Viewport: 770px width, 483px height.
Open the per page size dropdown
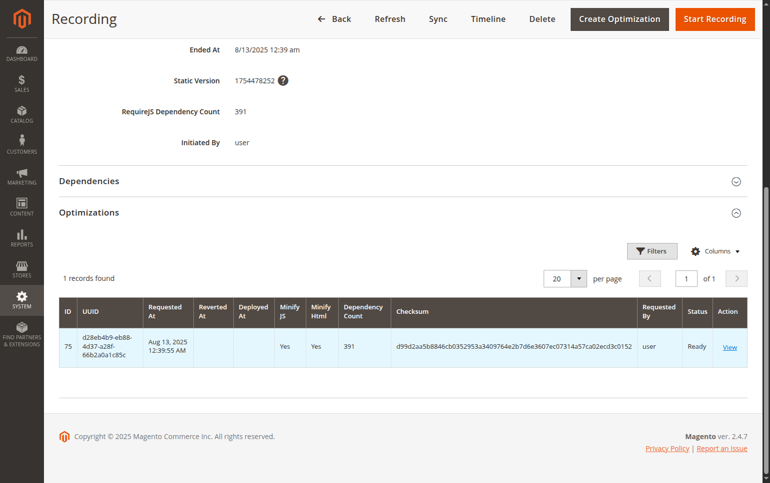tap(579, 279)
